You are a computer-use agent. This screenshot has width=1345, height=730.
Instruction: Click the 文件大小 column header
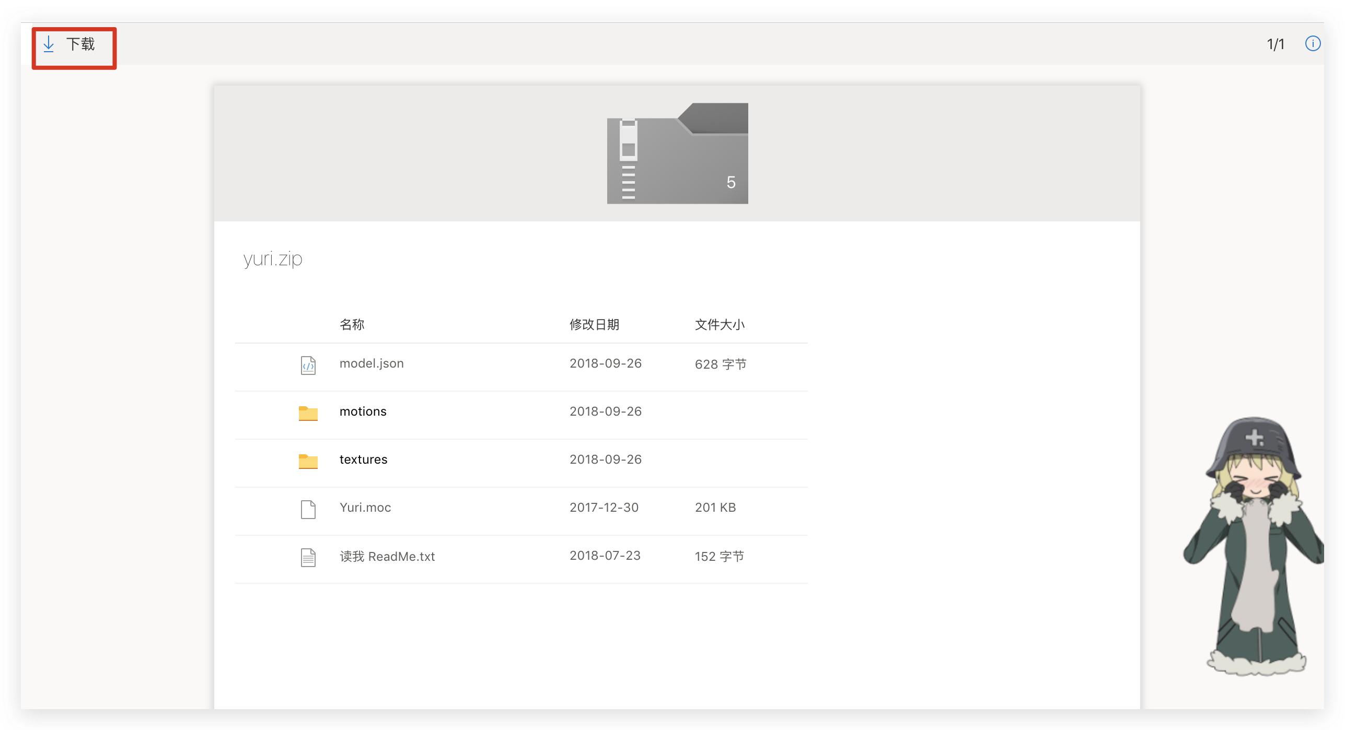[720, 325]
